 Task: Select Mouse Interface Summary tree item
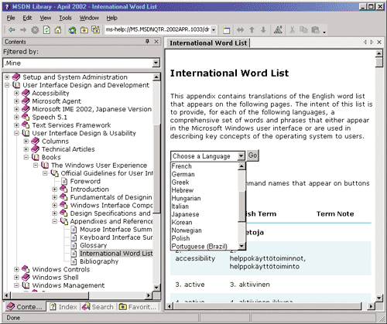(x=116, y=230)
